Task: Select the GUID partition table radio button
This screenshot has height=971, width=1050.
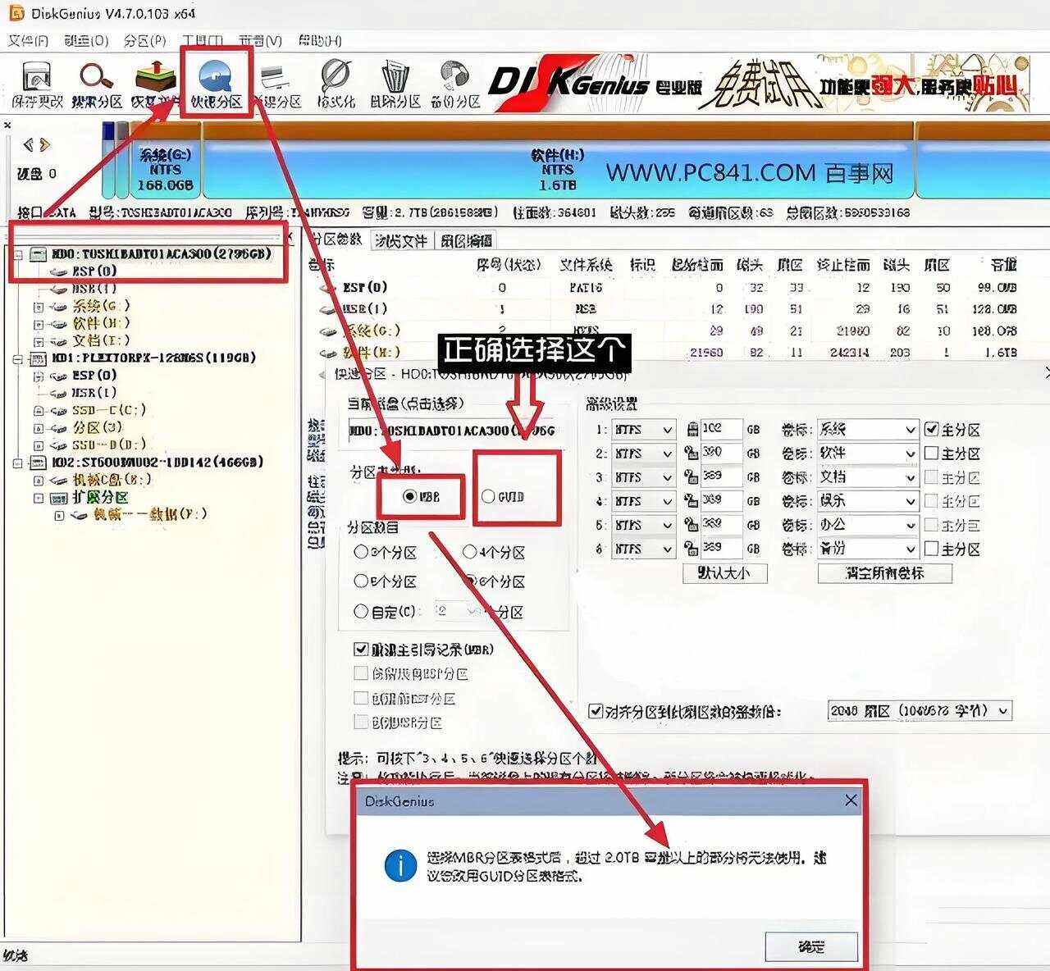Action: (490, 496)
